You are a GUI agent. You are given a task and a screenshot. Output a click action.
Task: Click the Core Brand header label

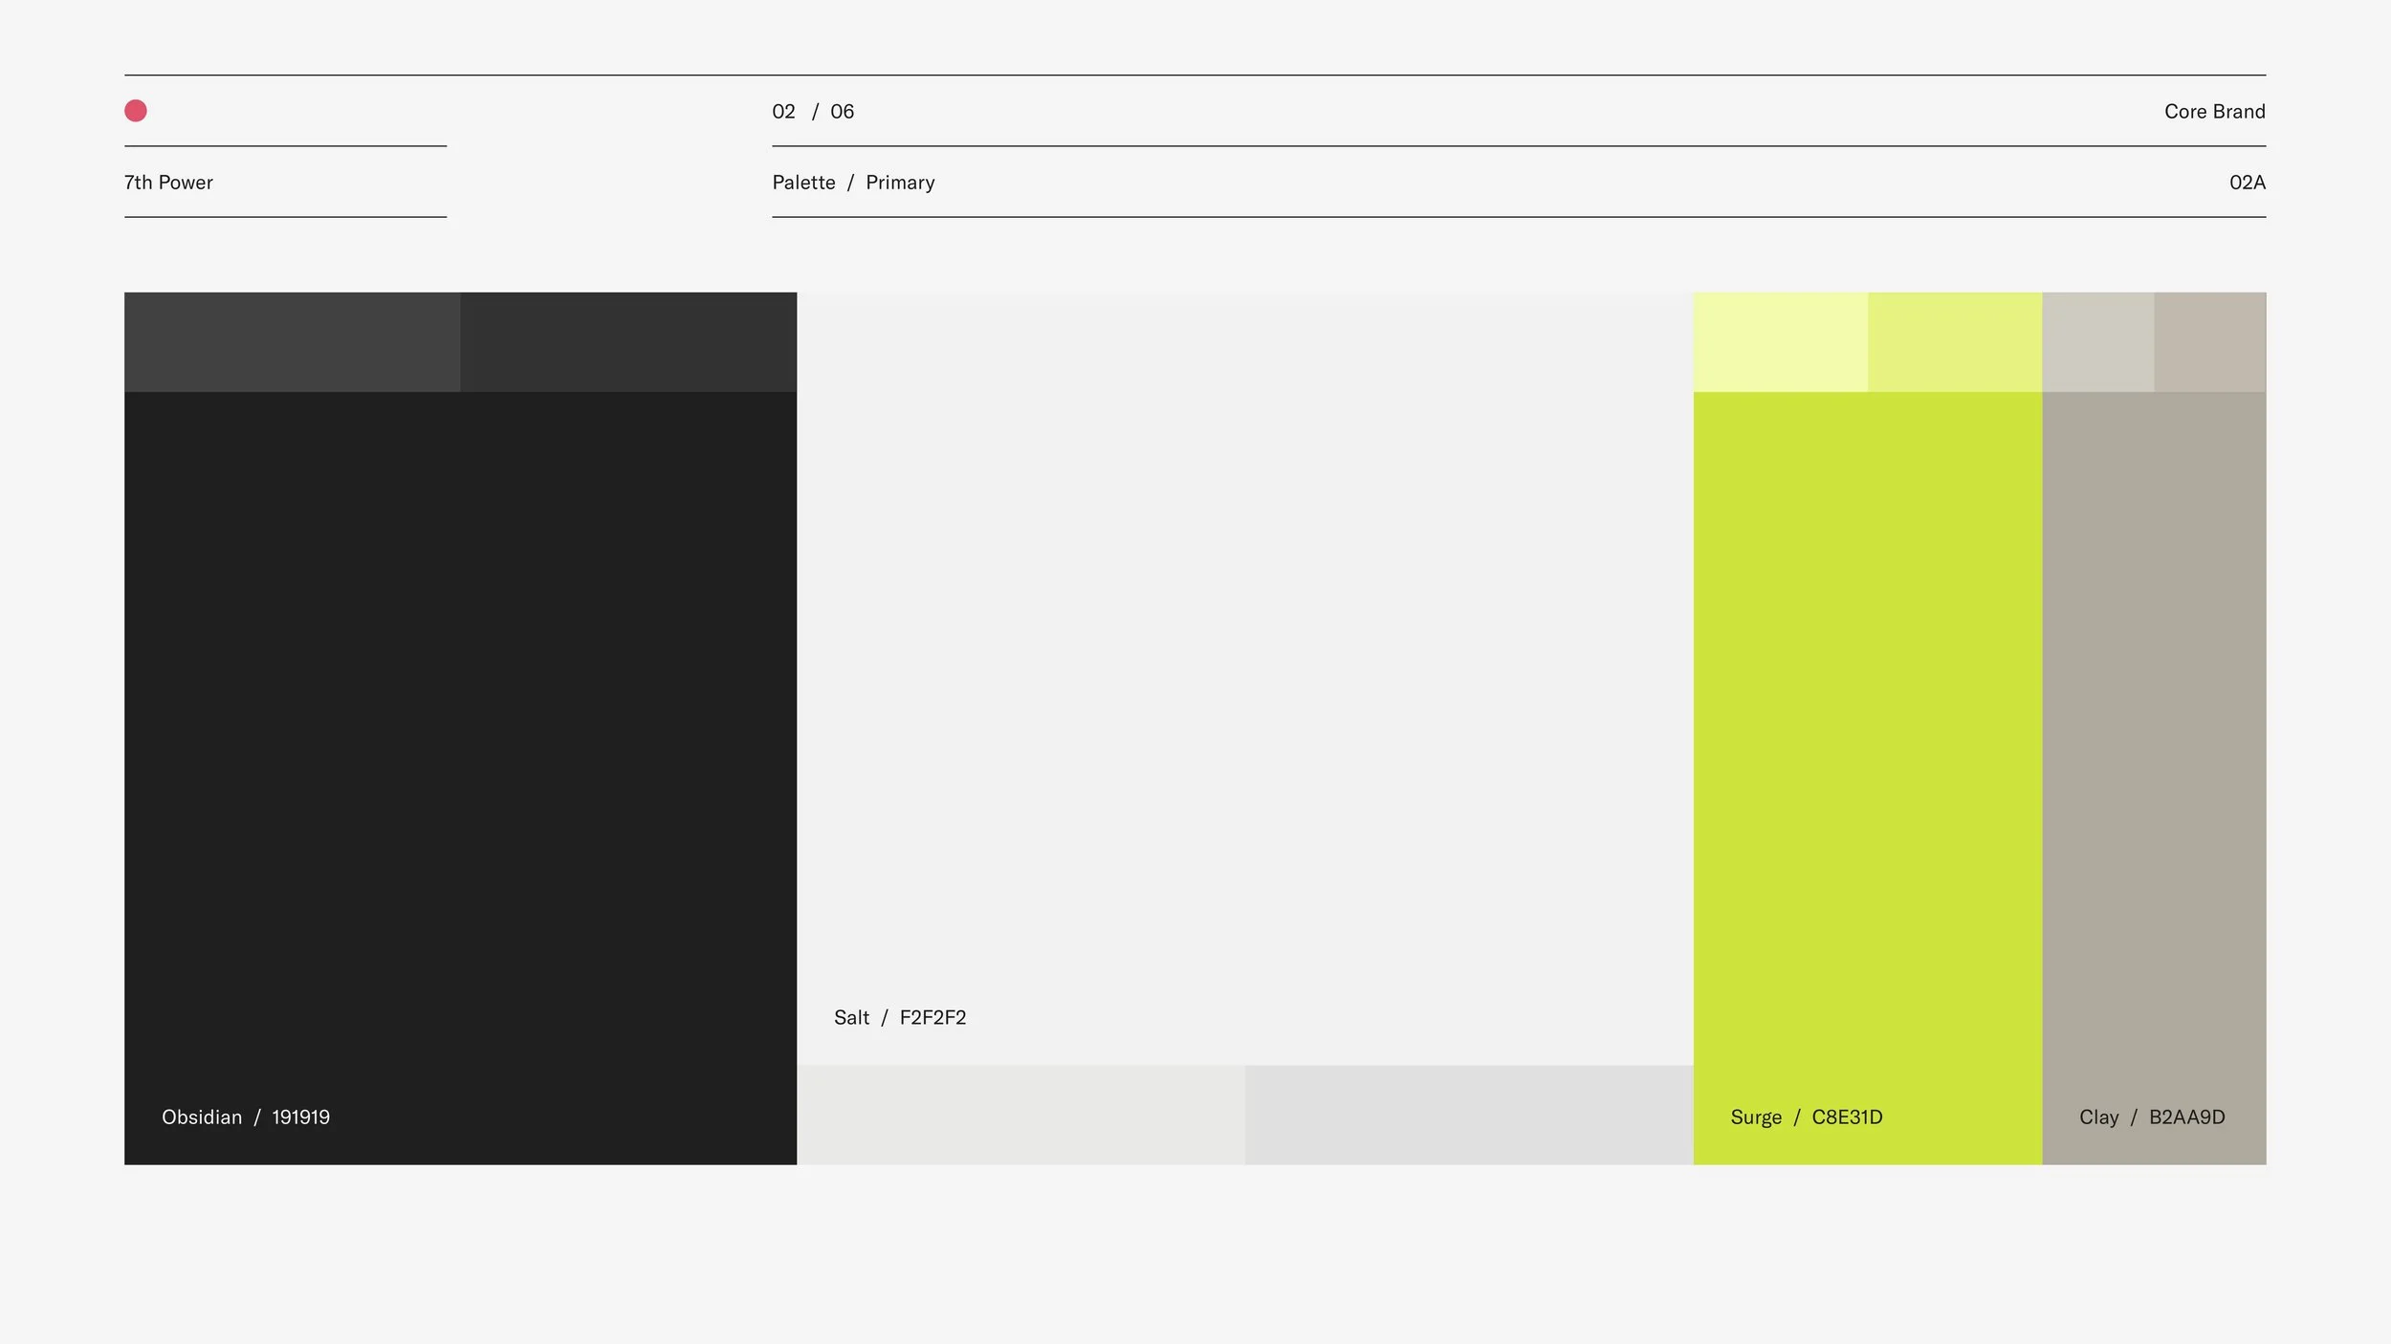tap(2214, 112)
